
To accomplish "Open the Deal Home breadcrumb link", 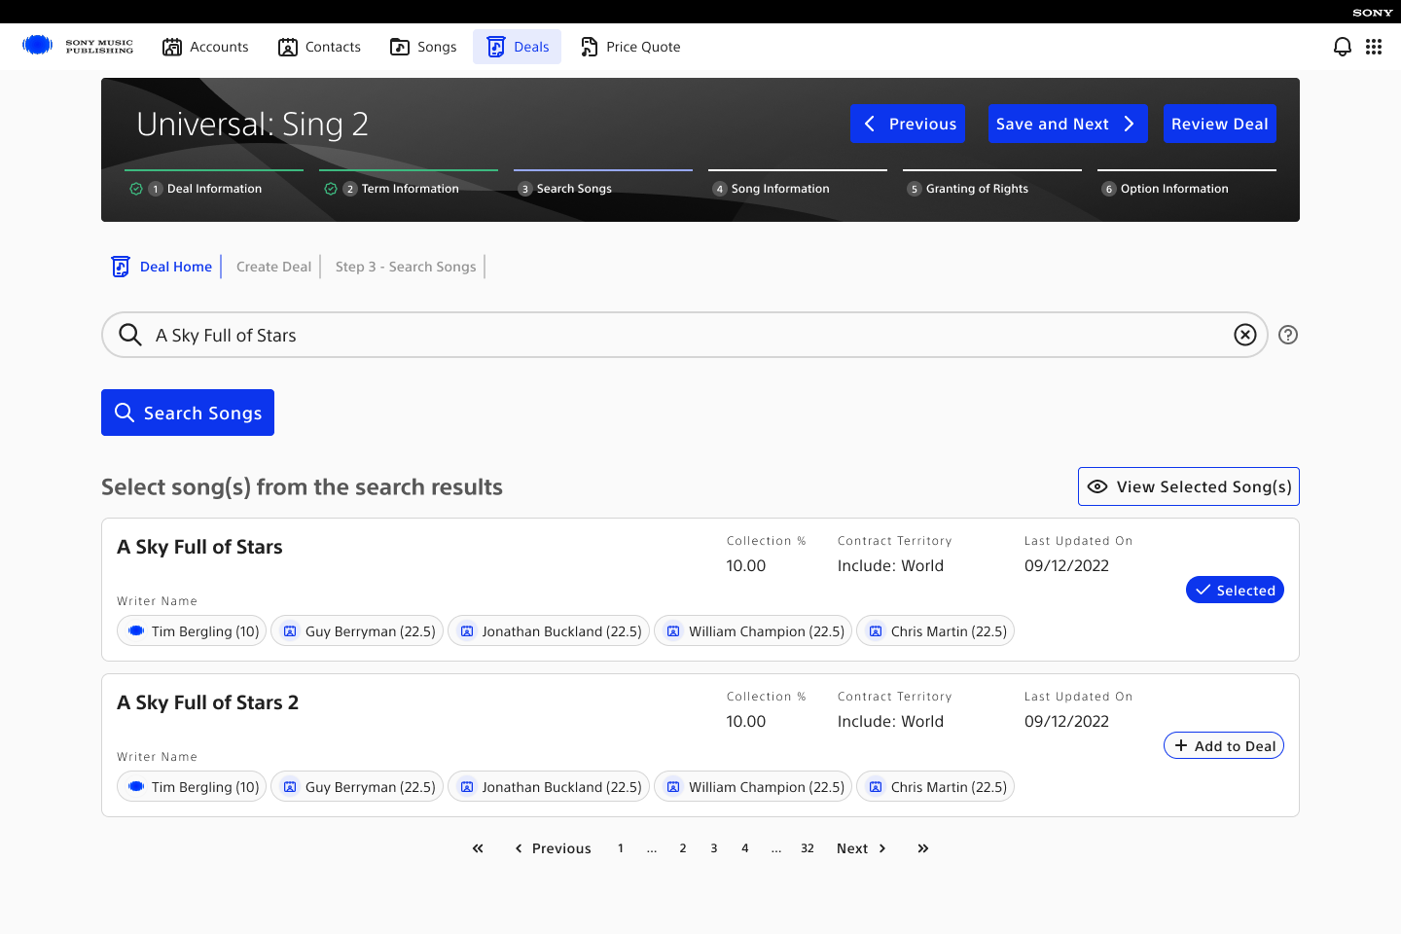I will pyautogui.click(x=176, y=267).
